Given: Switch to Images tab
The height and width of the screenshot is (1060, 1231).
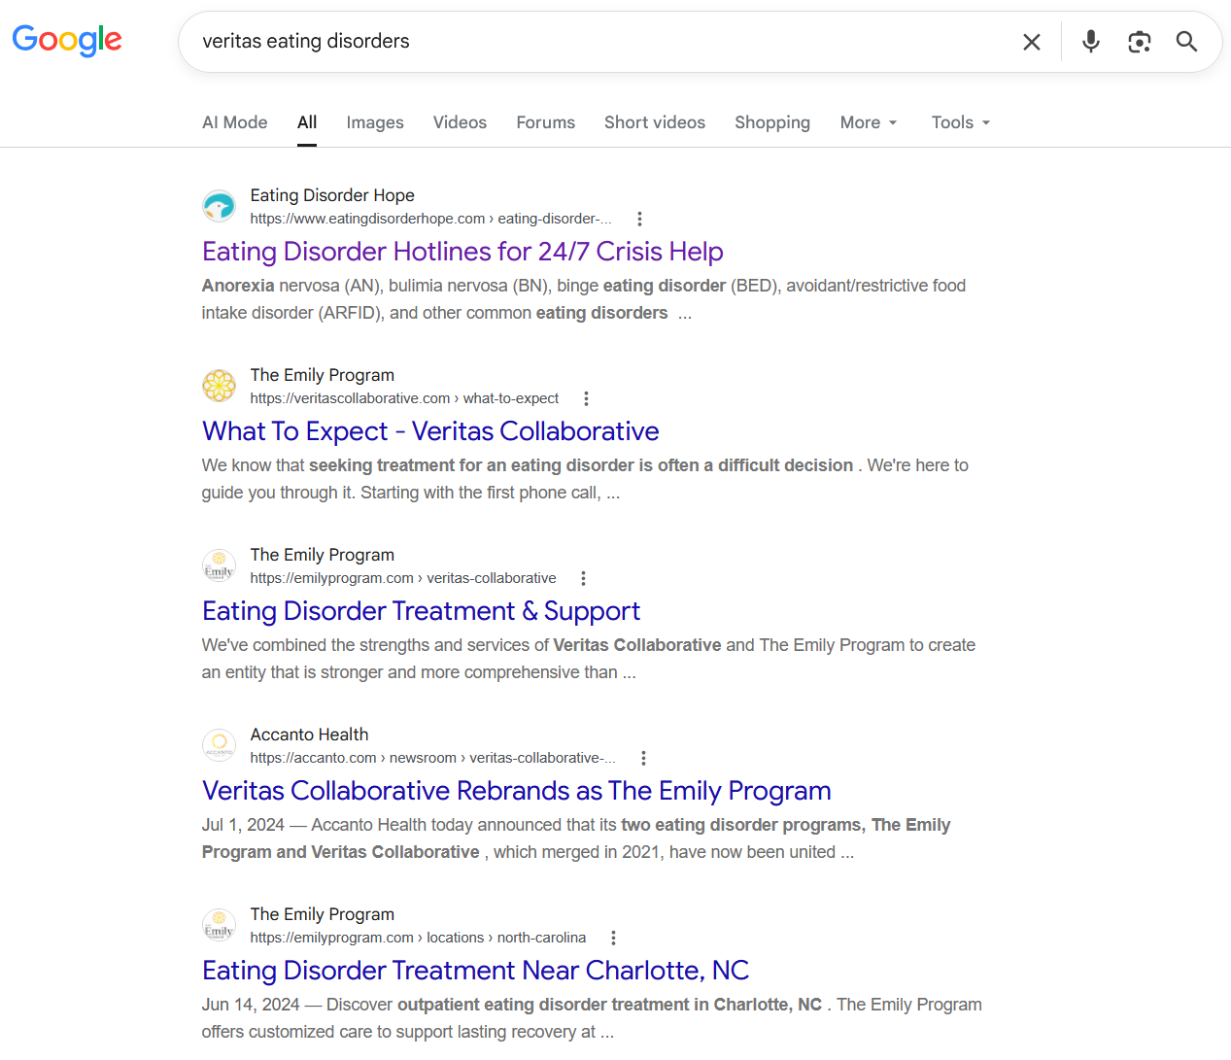Looking at the screenshot, I should click(375, 122).
